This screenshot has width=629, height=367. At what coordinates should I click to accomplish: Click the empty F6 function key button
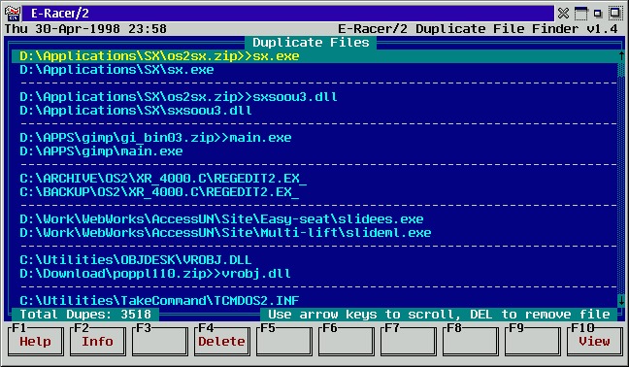[x=347, y=341]
